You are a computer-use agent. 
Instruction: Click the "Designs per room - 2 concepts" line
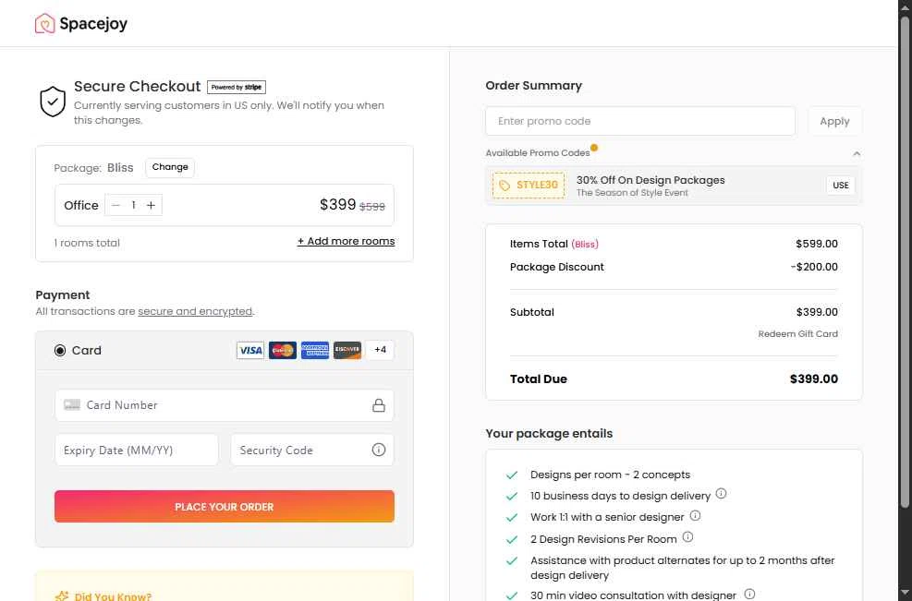click(x=610, y=475)
